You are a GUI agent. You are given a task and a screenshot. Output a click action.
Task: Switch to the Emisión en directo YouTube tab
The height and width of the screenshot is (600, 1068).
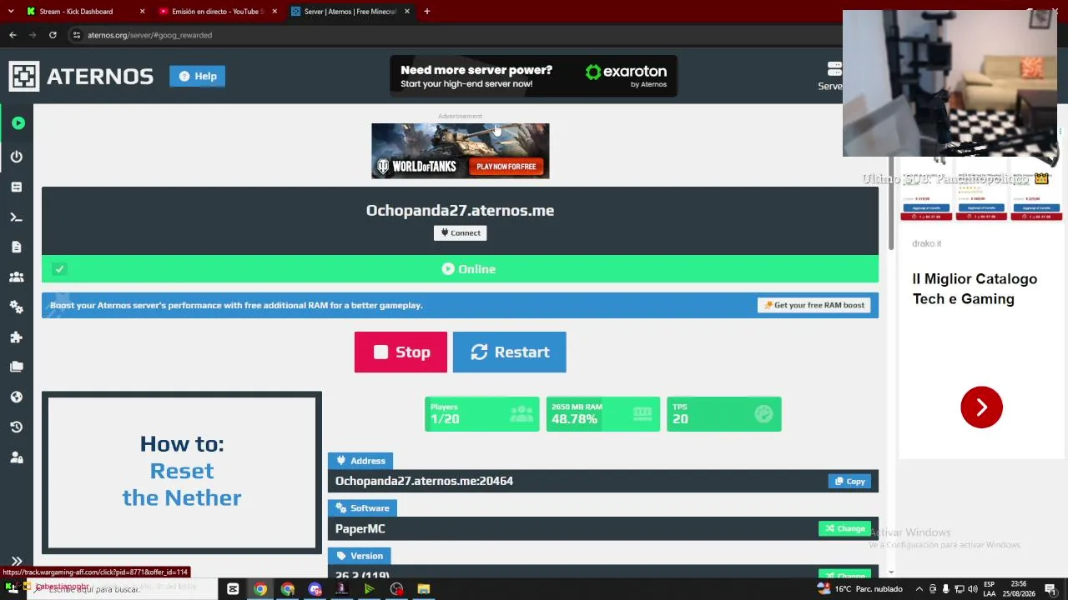coord(218,12)
